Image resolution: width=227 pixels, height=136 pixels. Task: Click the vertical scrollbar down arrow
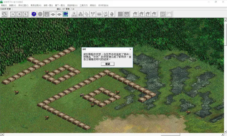[x=225, y=132]
